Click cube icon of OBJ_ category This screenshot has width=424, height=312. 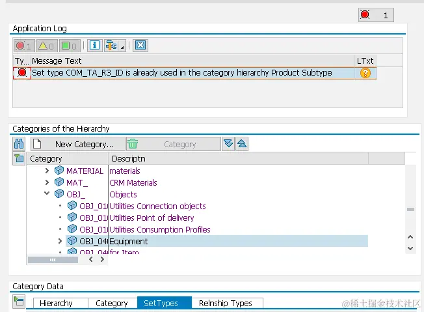[59, 193]
